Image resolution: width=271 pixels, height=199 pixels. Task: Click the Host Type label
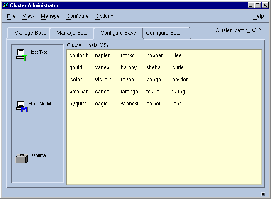tap(38, 52)
